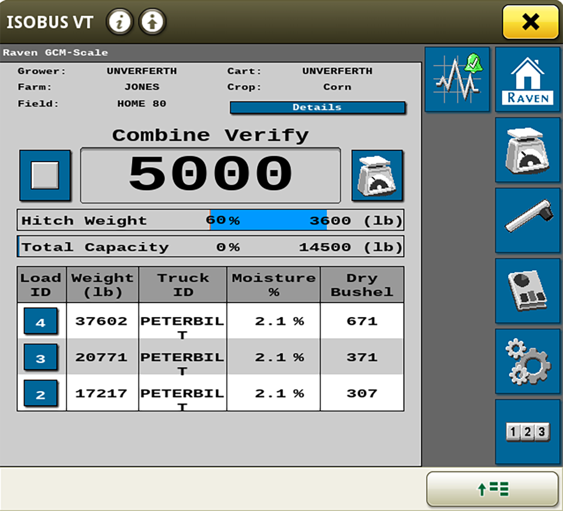The width and height of the screenshot is (563, 511).
Task: Click the Moisture % column header
Action: click(x=274, y=284)
